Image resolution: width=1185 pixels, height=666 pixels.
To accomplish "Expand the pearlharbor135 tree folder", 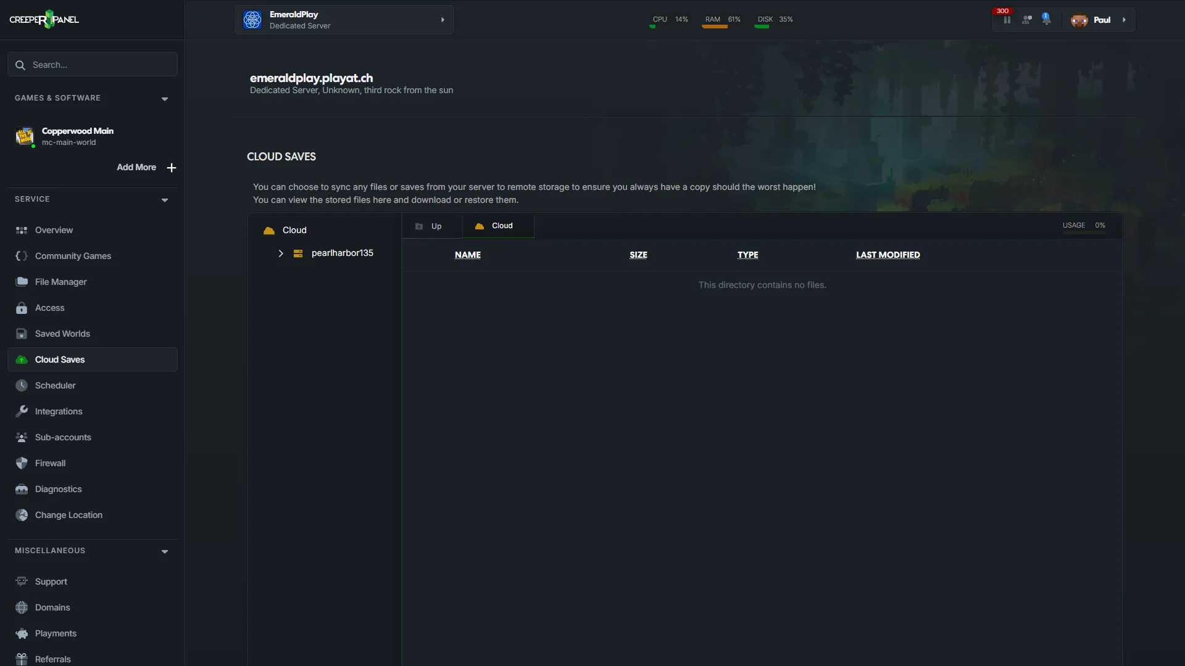I will (280, 253).
